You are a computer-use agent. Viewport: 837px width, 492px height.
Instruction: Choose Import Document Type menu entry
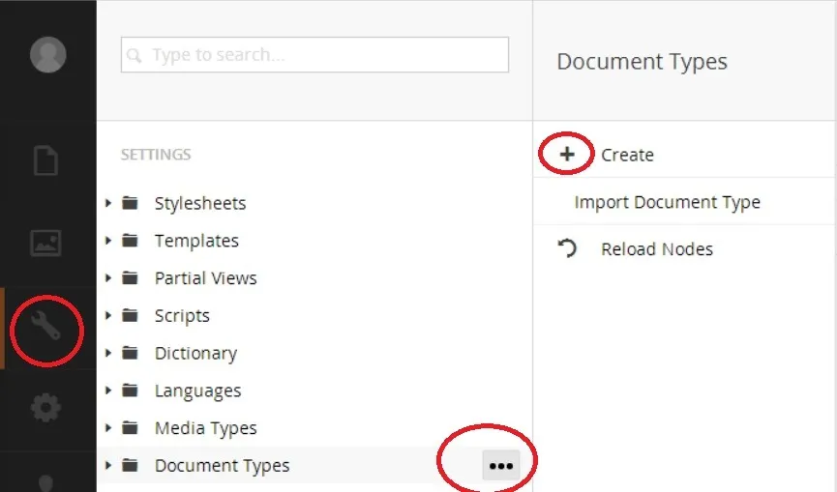tap(667, 202)
